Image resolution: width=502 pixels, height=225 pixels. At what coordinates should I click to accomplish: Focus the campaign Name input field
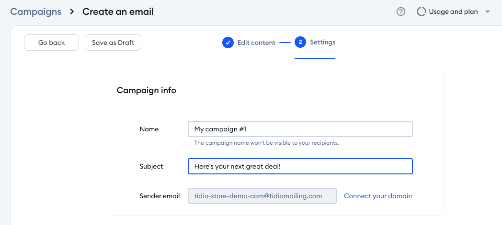(300, 129)
